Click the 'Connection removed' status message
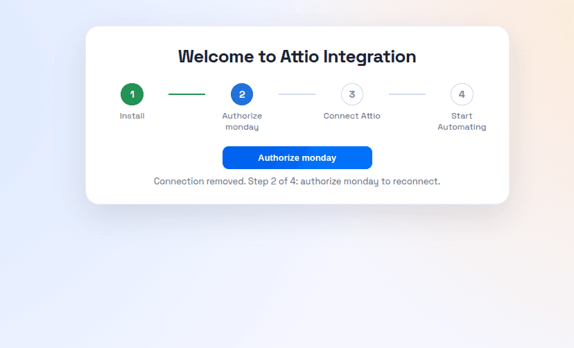 [297, 181]
